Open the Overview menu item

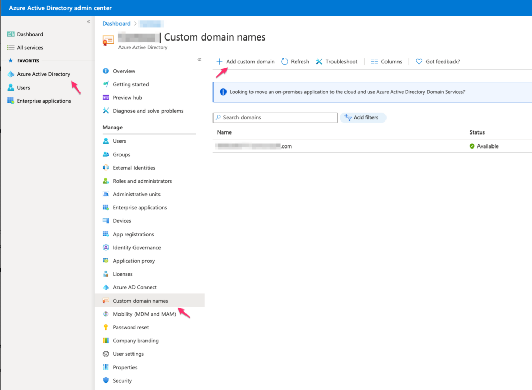click(x=124, y=71)
